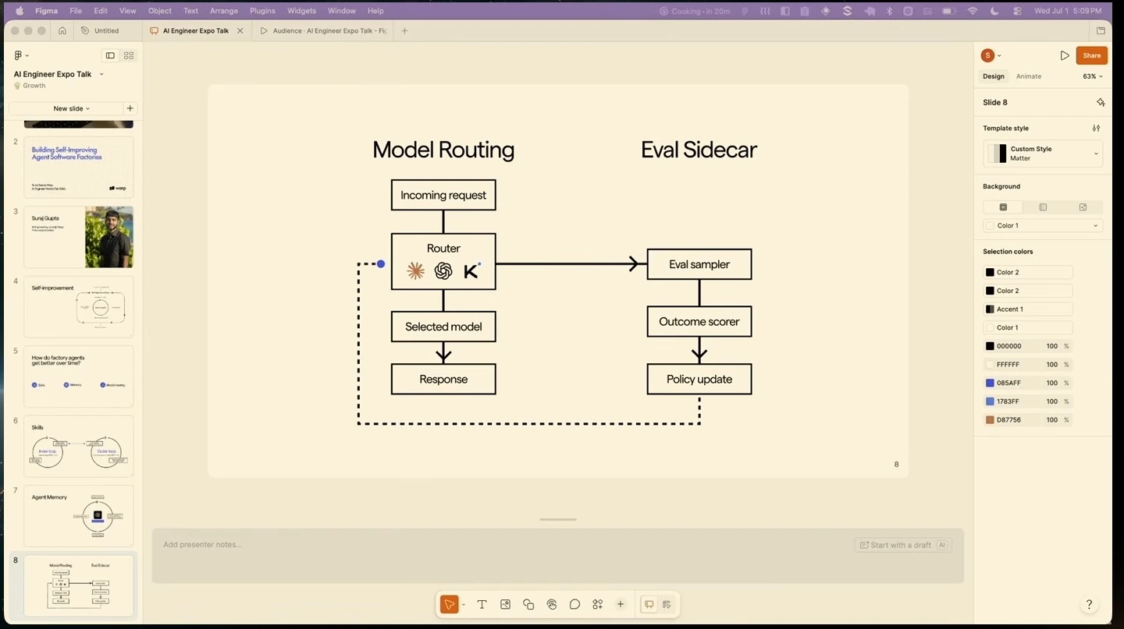Select the Shape tool
Image resolution: width=1124 pixels, height=629 pixels.
pos(528,604)
